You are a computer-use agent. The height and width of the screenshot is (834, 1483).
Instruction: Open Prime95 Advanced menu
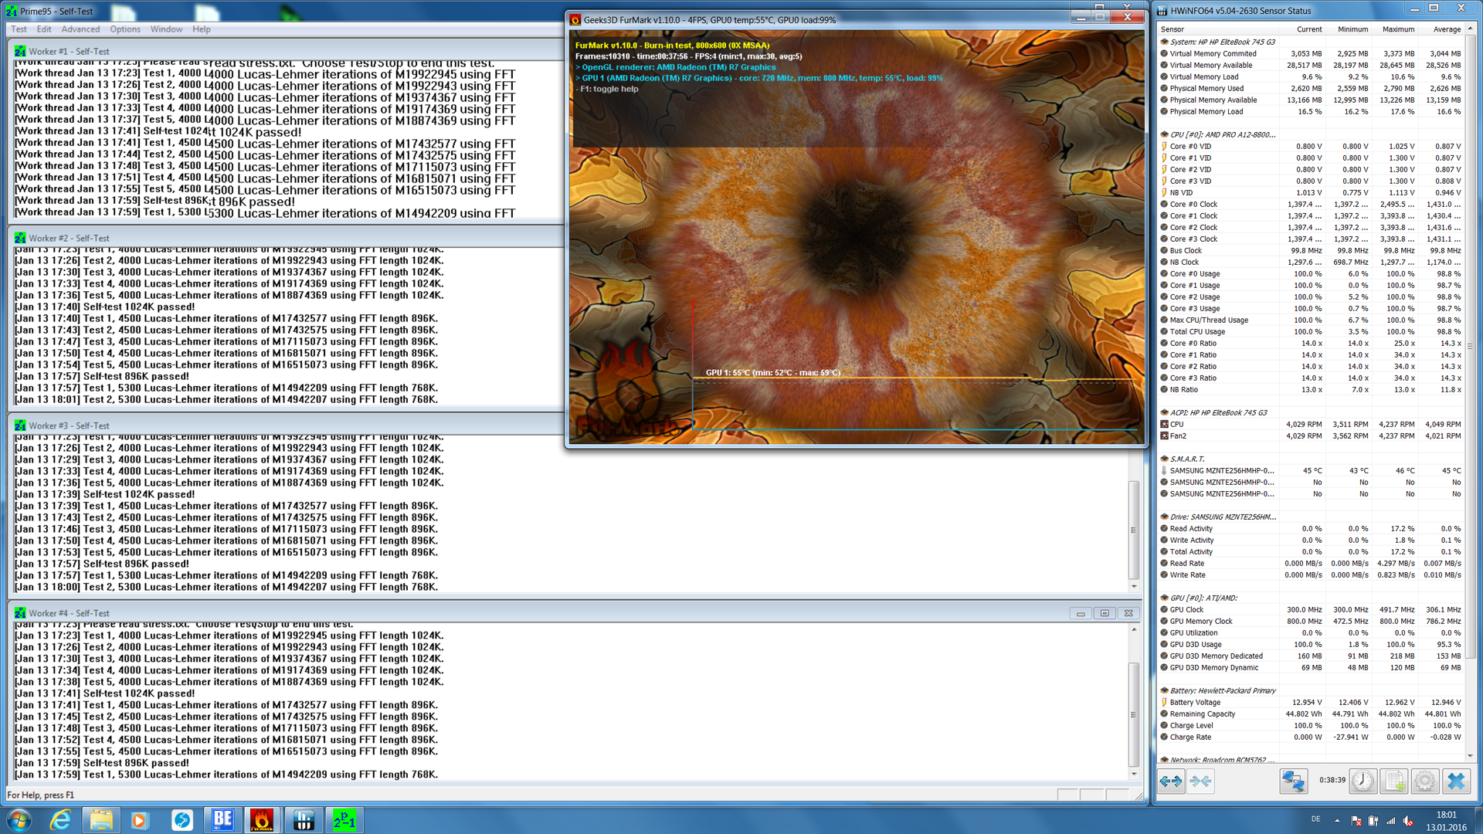pyautogui.click(x=80, y=29)
